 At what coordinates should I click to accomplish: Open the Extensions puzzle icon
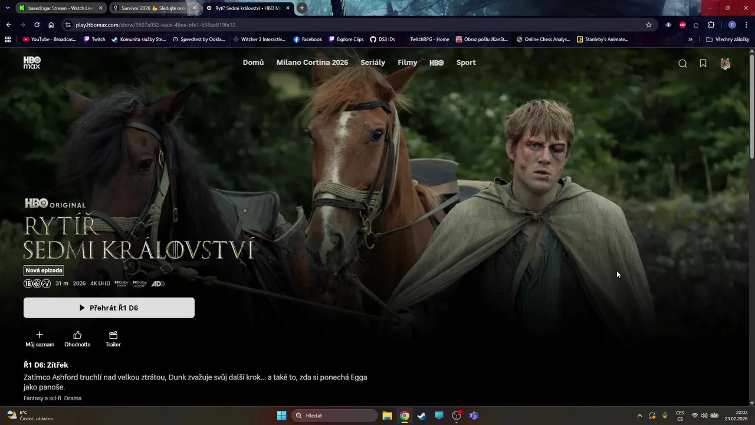(711, 25)
